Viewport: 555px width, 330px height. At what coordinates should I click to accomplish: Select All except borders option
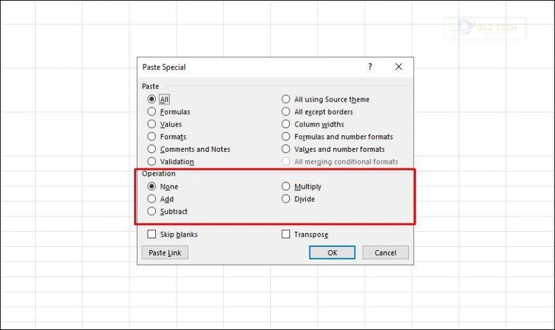pos(286,112)
